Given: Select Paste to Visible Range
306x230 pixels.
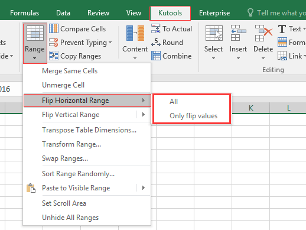Looking at the screenshot, I should click(x=87, y=188).
